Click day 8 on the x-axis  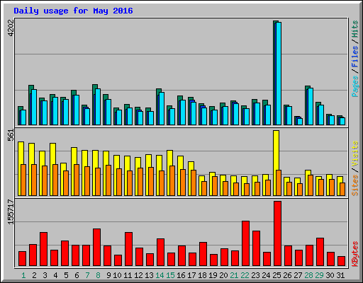click(98, 275)
